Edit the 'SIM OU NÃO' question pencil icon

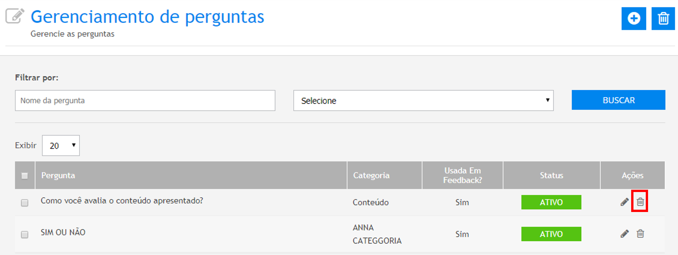pyautogui.click(x=624, y=233)
